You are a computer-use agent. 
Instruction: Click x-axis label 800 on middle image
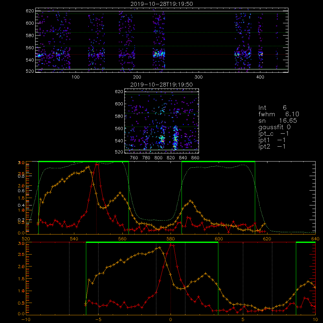pyautogui.click(x=158, y=158)
